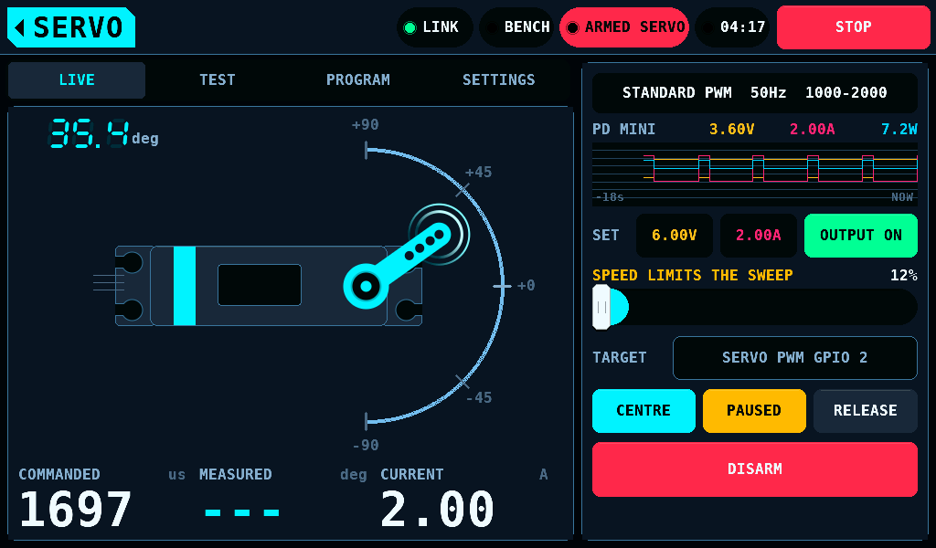This screenshot has width=936, height=548.
Task: Open the SERVO PWM GPIO 2 target selector
Action: [795, 358]
